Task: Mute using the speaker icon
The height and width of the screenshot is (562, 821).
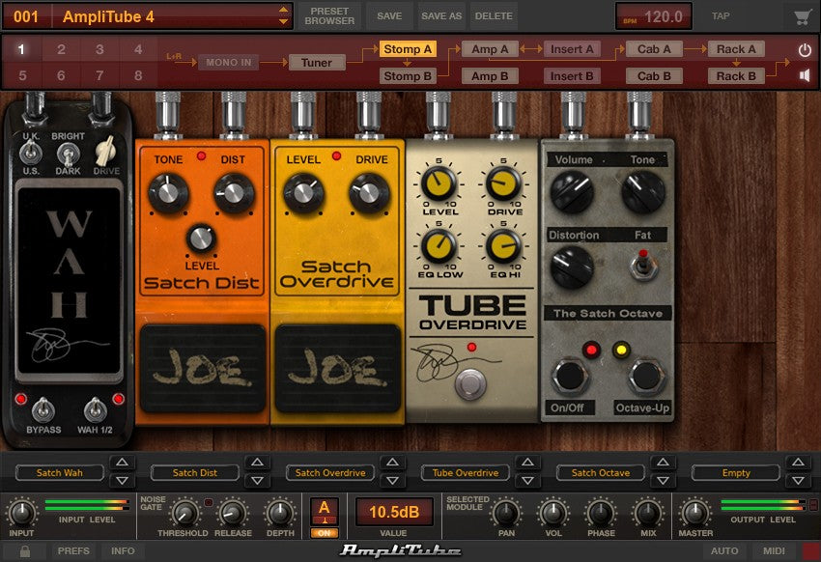Action: (x=804, y=75)
